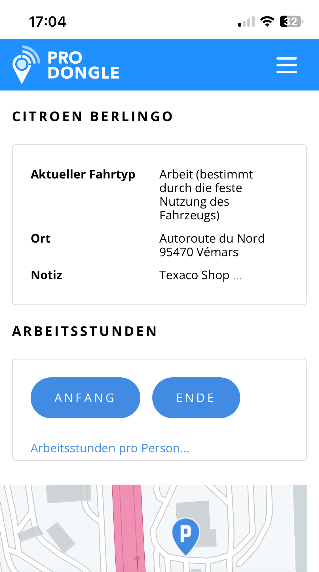Screen dimensions: 319x572
Task: Open Arbeitsstunden pro Person link
Action: pyautogui.click(x=110, y=448)
